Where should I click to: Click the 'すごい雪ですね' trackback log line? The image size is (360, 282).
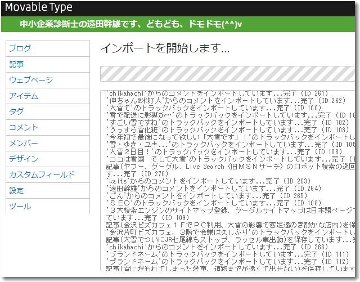pyautogui.click(x=228, y=123)
